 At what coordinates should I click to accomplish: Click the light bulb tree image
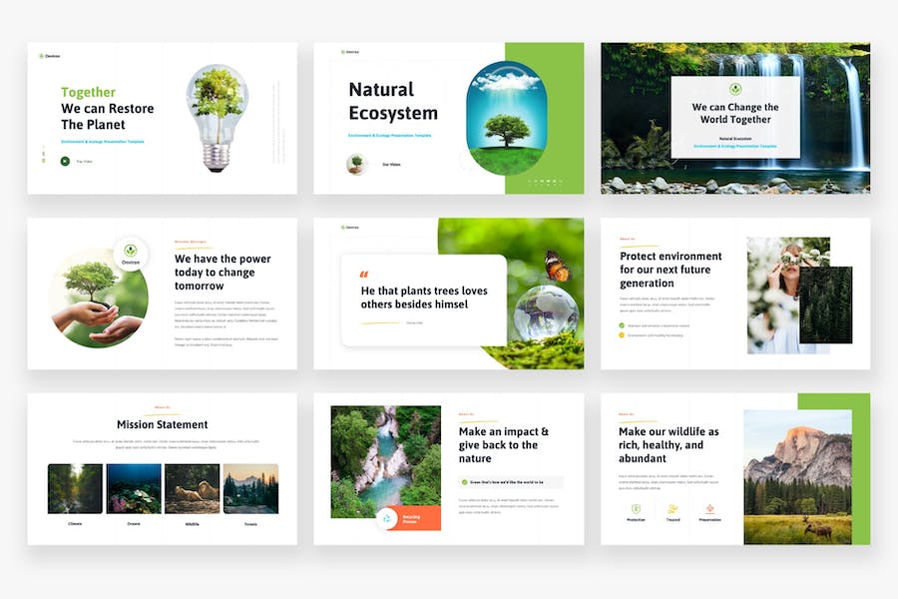tap(217, 117)
